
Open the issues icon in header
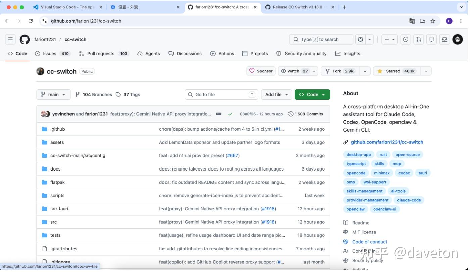tap(406, 39)
